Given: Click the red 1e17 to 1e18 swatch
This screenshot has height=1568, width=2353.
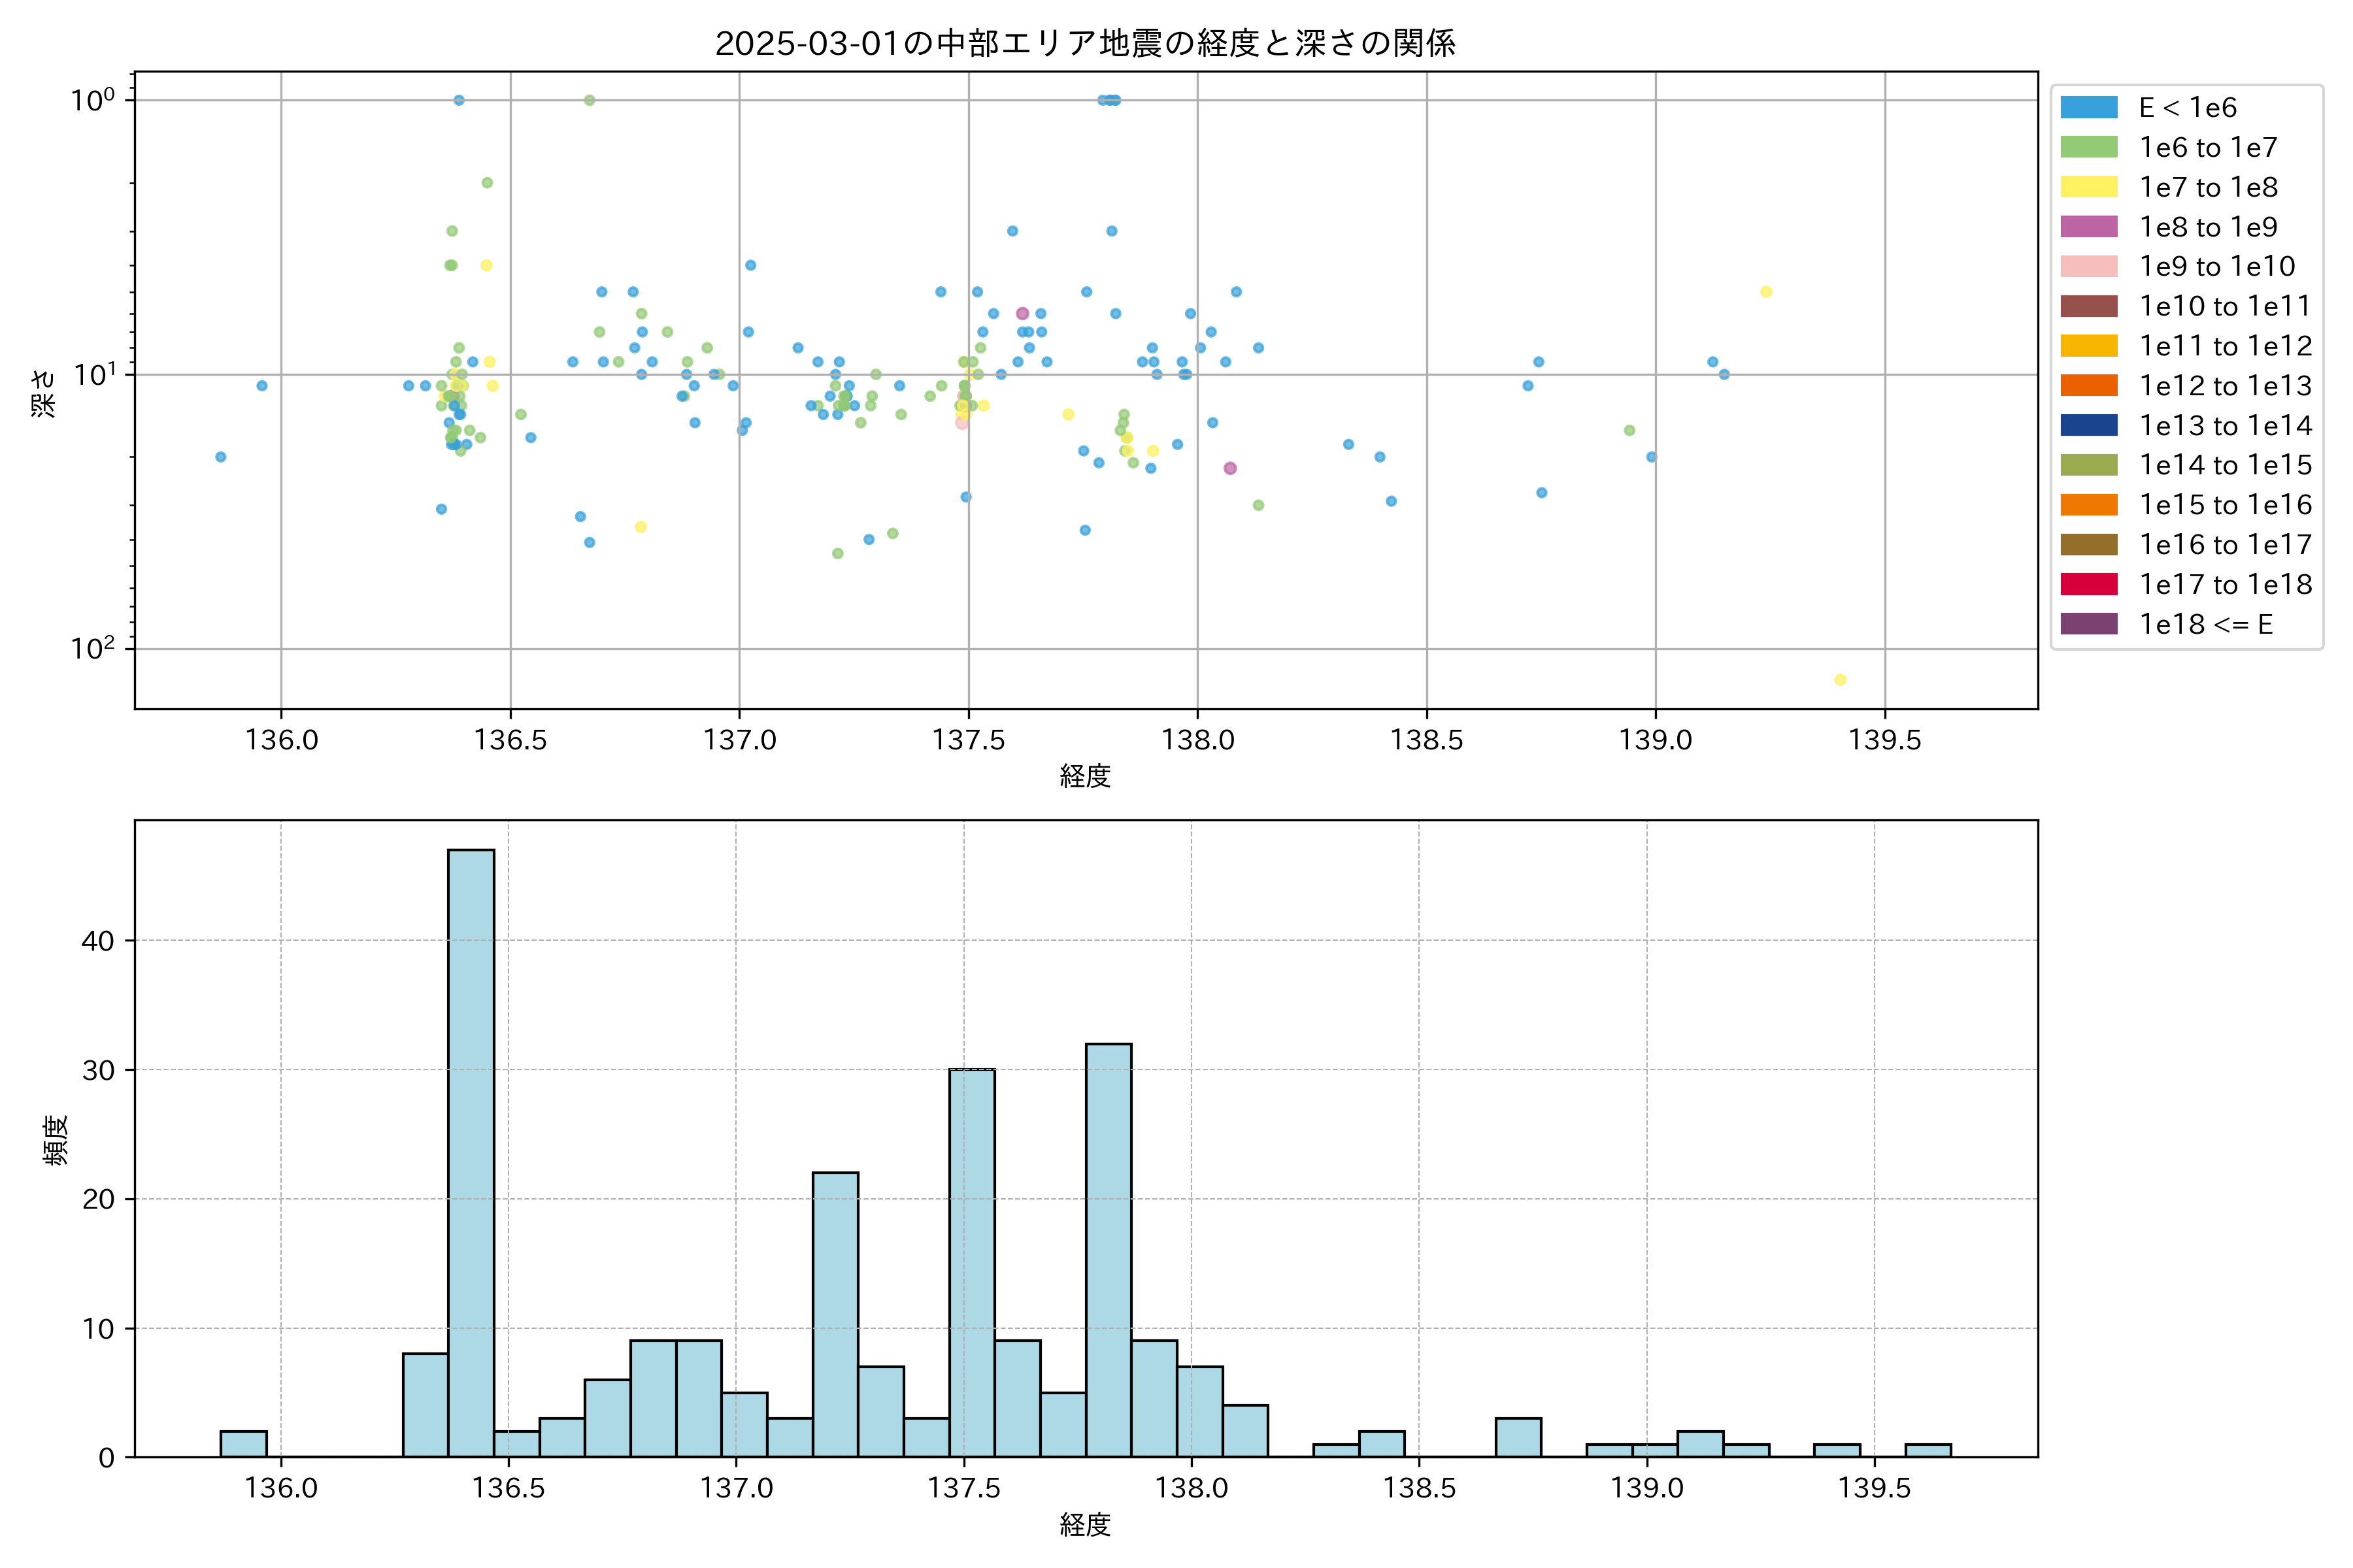Looking at the screenshot, I should [2089, 584].
